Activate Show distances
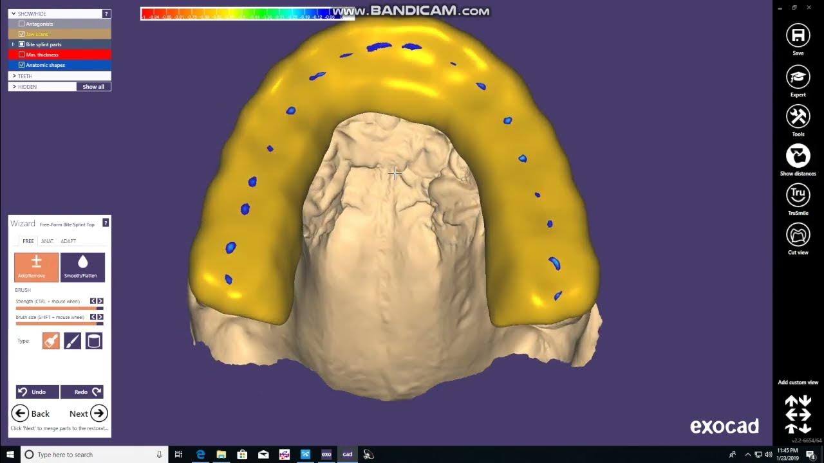The image size is (824, 463). coord(798,156)
